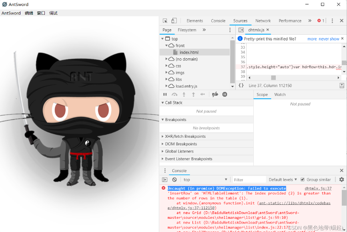Viewport: 347px width, 232px height.
Task: Hide the file navigator sidebar icon
Action: (241, 30)
